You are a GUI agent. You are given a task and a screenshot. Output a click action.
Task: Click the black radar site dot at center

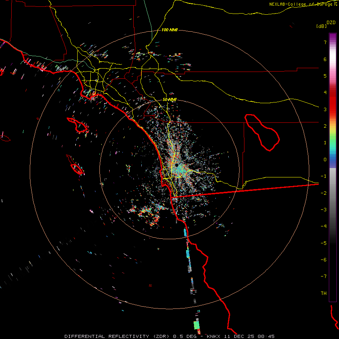pos(177,165)
